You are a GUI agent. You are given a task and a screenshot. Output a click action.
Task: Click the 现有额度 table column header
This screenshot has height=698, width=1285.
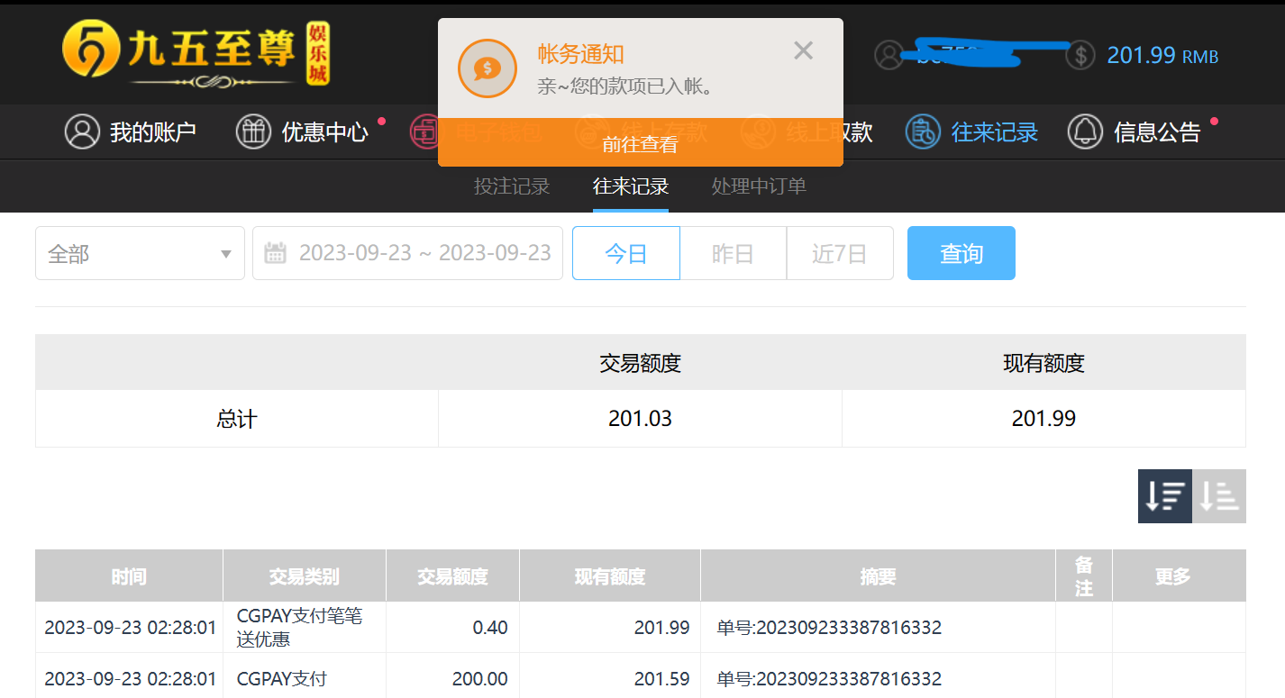[610, 576]
